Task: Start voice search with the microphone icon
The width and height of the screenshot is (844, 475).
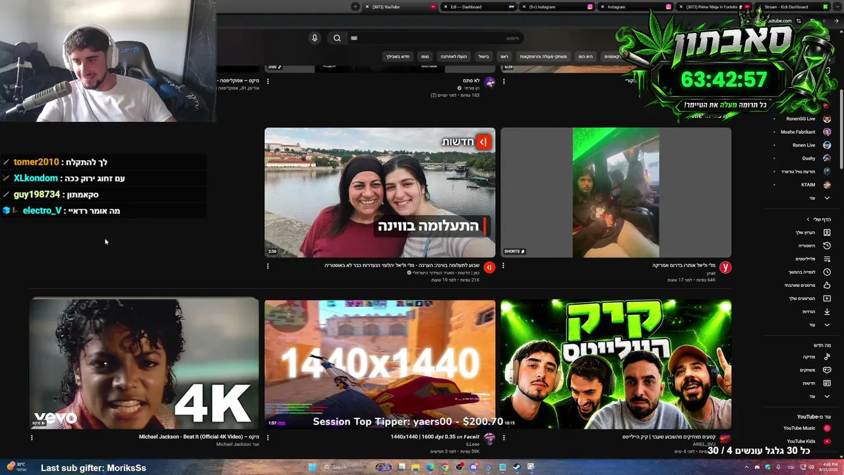Action: [x=315, y=38]
